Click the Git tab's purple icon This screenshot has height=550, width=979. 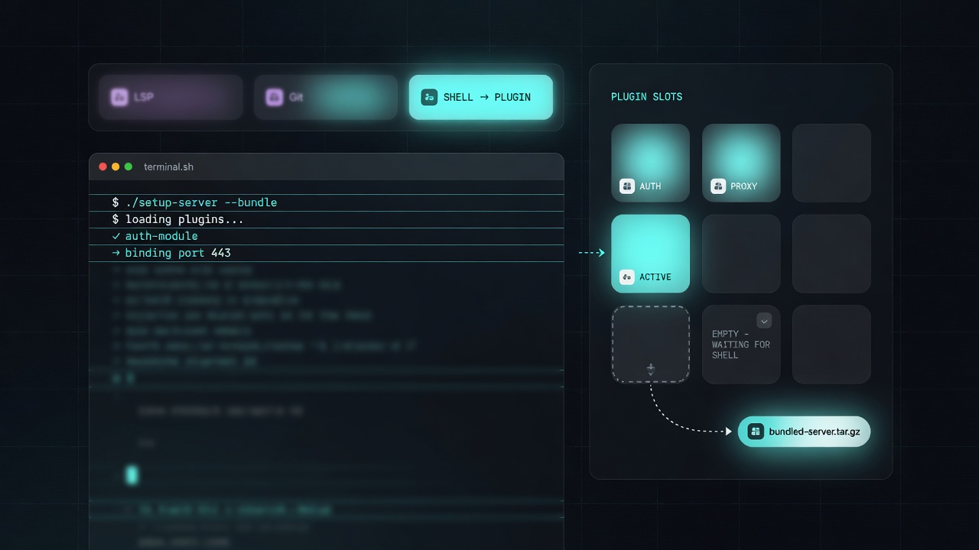[x=274, y=97]
